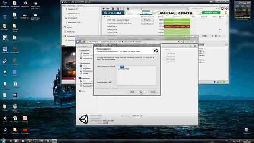Viewport: 254px width, 143px height.
Task: Click Windows Start orb button
Action: [x=3, y=141]
